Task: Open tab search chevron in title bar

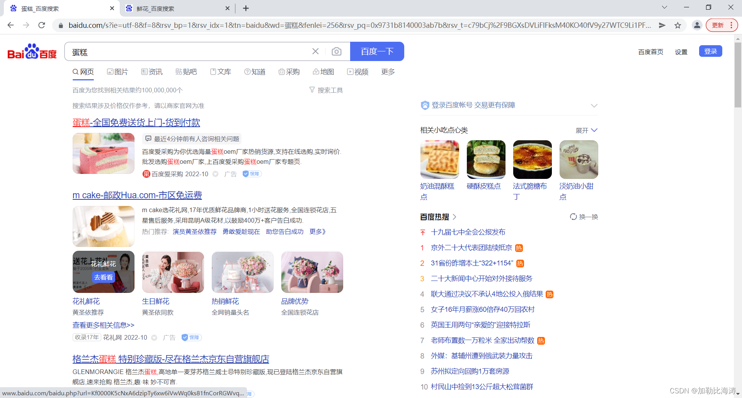Action: 664,7
